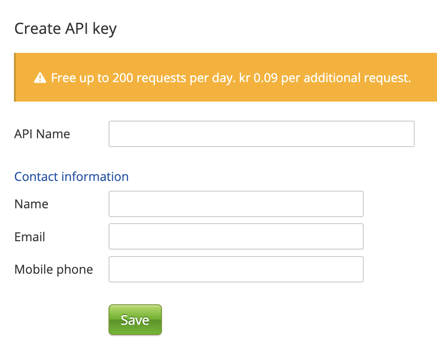This screenshot has height=347, width=437.
Task: Click the "Mobile phone" field label
Action: coord(54,270)
